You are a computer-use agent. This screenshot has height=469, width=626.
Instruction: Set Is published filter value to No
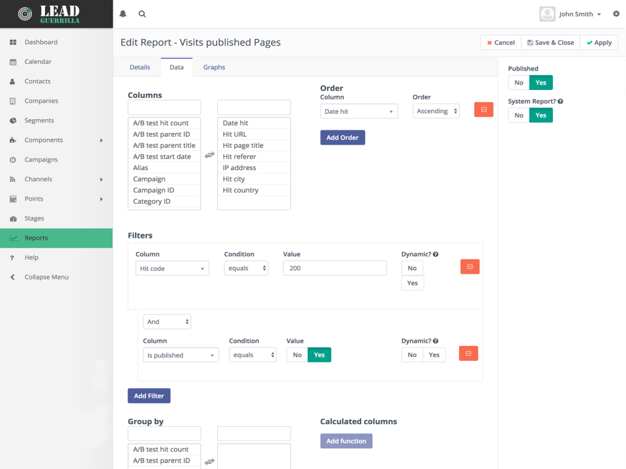297,355
